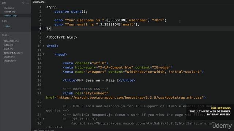Click the split view layout icon
This screenshot has width=234, height=131.
pos(28,3)
